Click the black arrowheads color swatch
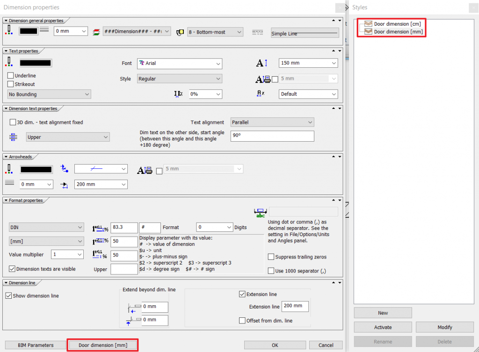This screenshot has width=479, height=352. [x=36, y=169]
